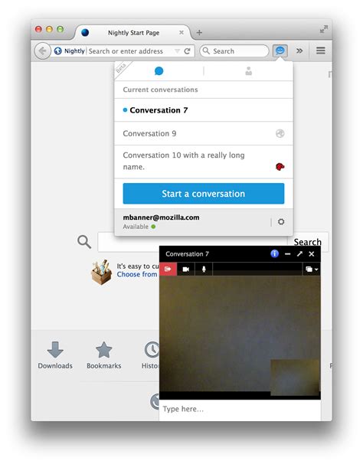Viewport: 363px width, 464px height.
Task: Leave the conversation with the red hangup button
Action: (x=168, y=269)
